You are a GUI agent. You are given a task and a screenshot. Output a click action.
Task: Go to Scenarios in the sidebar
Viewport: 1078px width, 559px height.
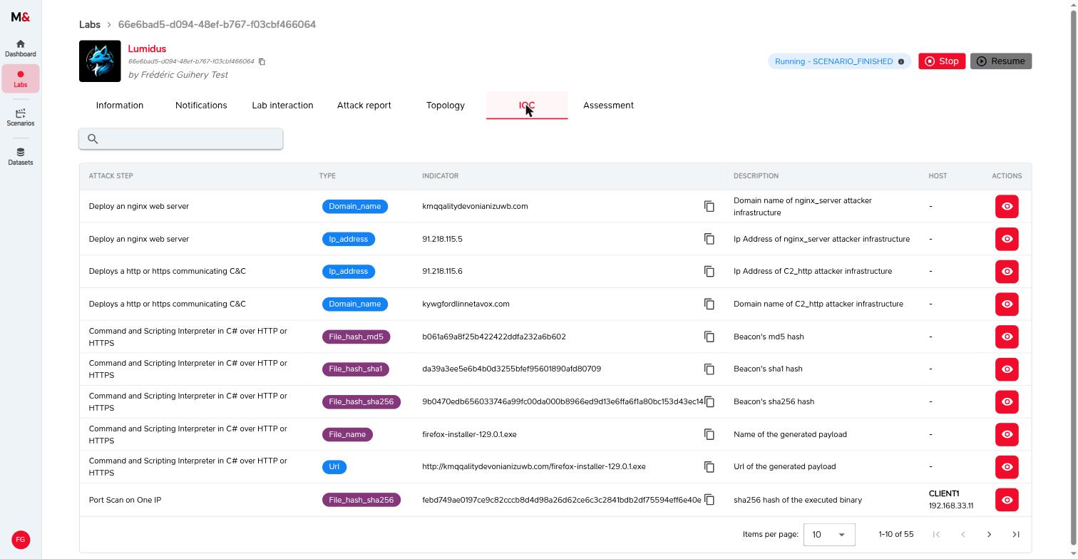click(20, 118)
